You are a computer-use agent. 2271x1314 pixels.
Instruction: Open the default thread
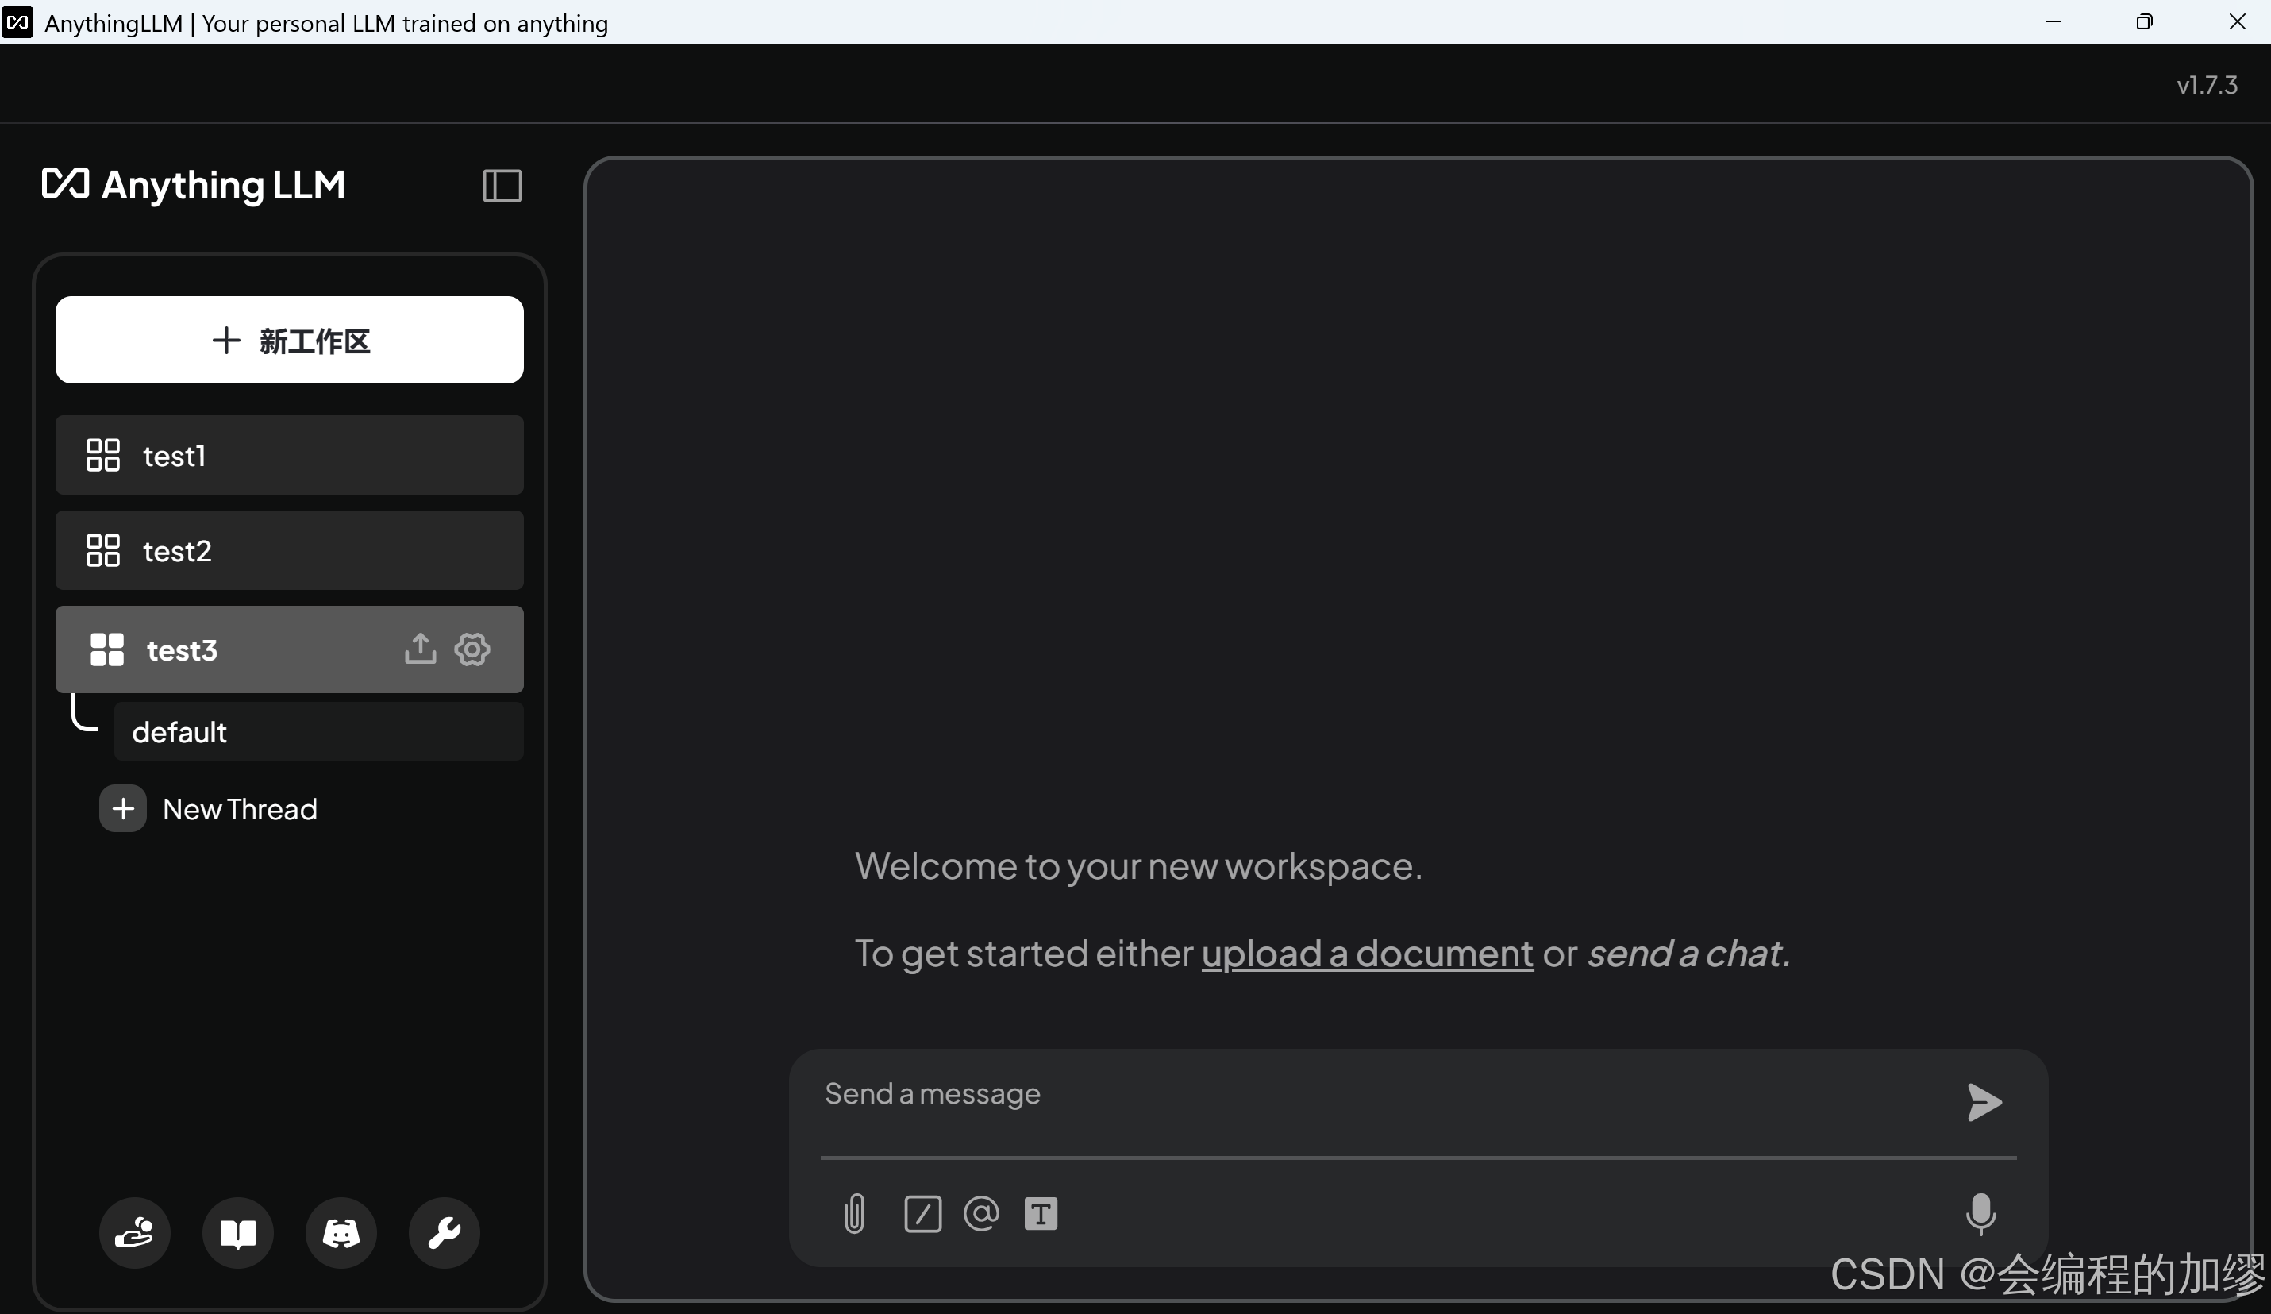(318, 732)
